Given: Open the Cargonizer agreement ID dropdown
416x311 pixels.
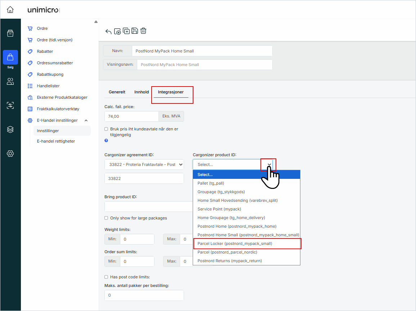Looking at the screenshot, I should (x=144, y=164).
